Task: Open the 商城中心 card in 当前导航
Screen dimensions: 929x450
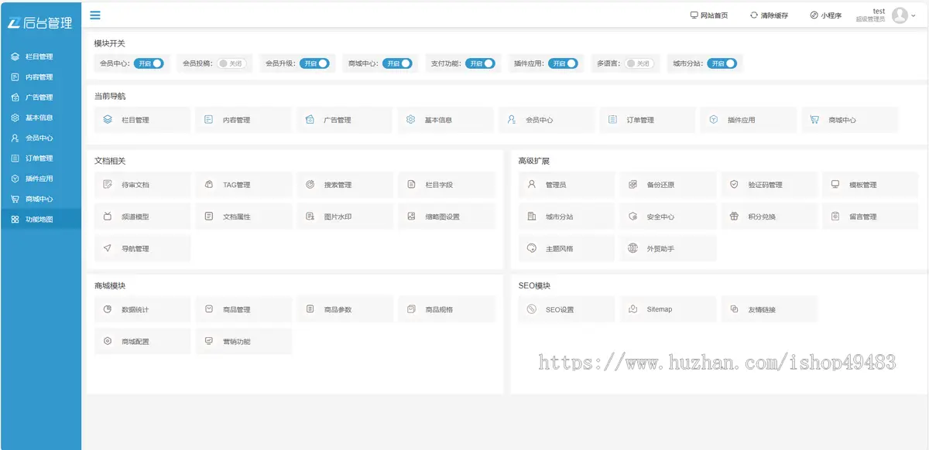Action: tap(849, 120)
